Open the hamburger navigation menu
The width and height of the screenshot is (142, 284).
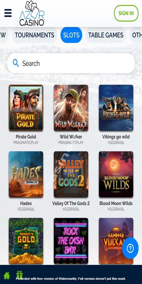8,13
